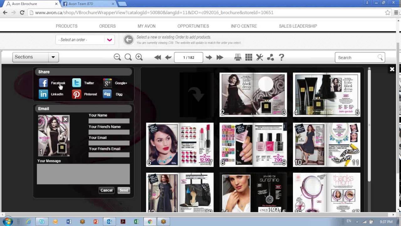This screenshot has width=401, height=226.
Task: Click the thumbnail panel scrollbar
Action: pyautogui.click(x=369, y=126)
